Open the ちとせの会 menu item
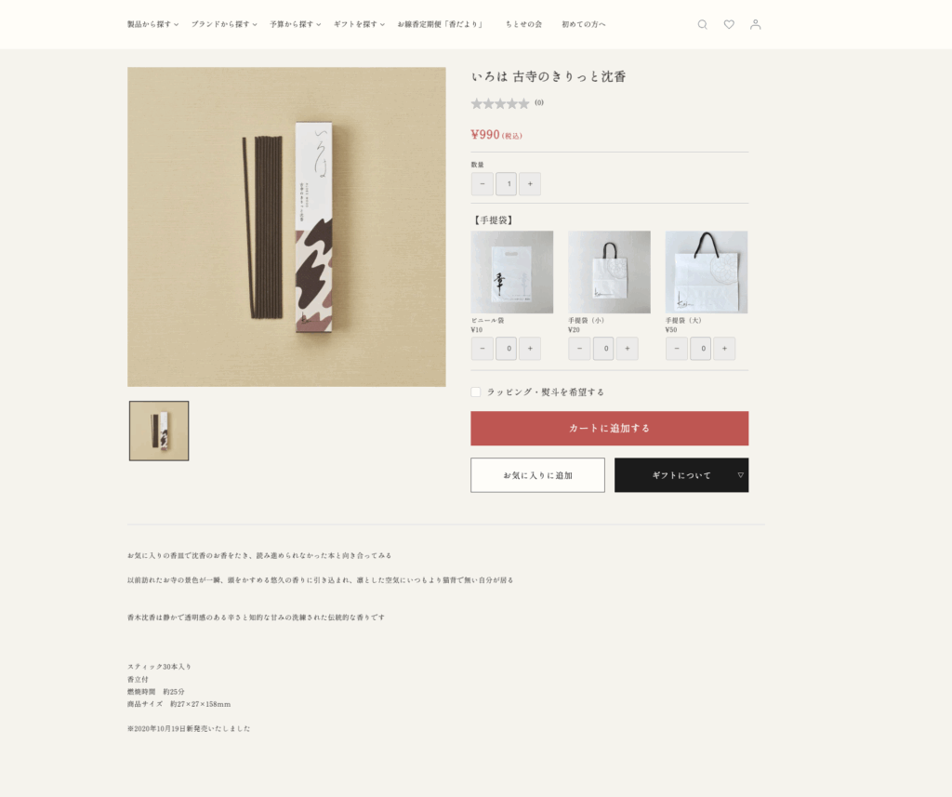Screen dimensions: 952x797 point(524,24)
